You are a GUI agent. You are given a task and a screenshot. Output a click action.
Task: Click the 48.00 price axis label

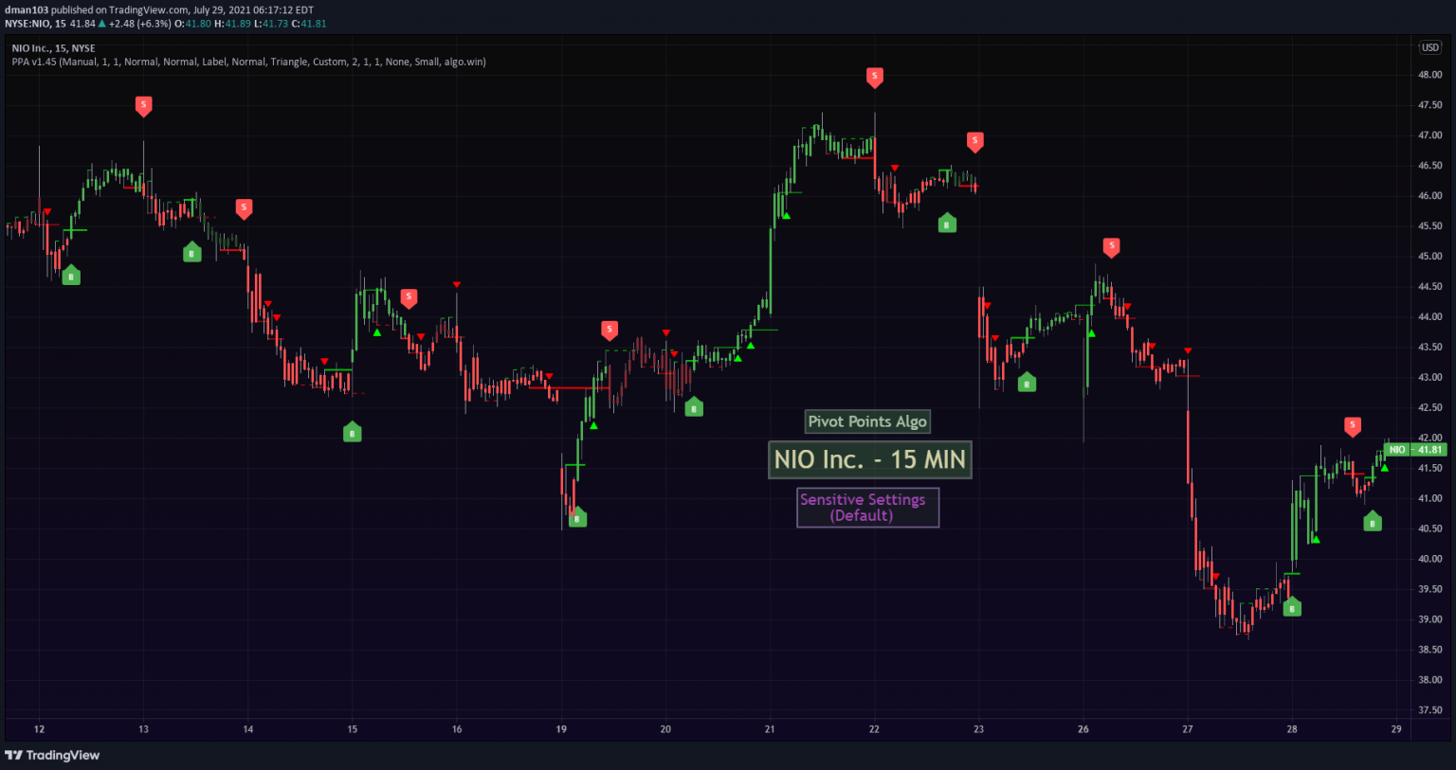[1429, 75]
